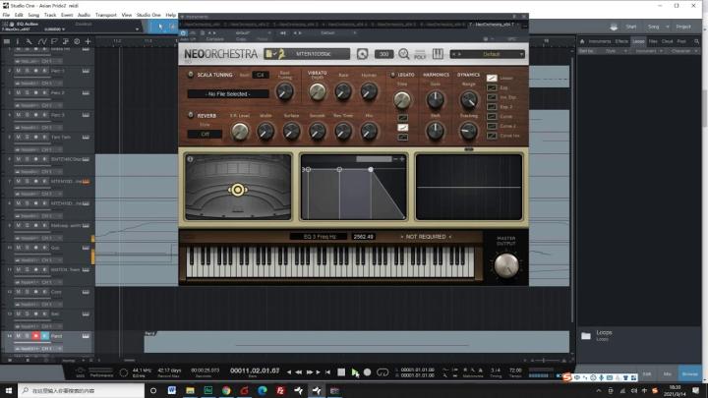Viewport: 708px width, 398px height.
Task: Click the Record button in transport
Action: pyautogui.click(x=367, y=372)
